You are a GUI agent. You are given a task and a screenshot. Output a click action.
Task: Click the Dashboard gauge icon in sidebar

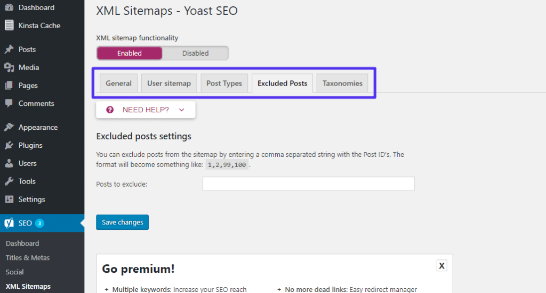pos(9,7)
